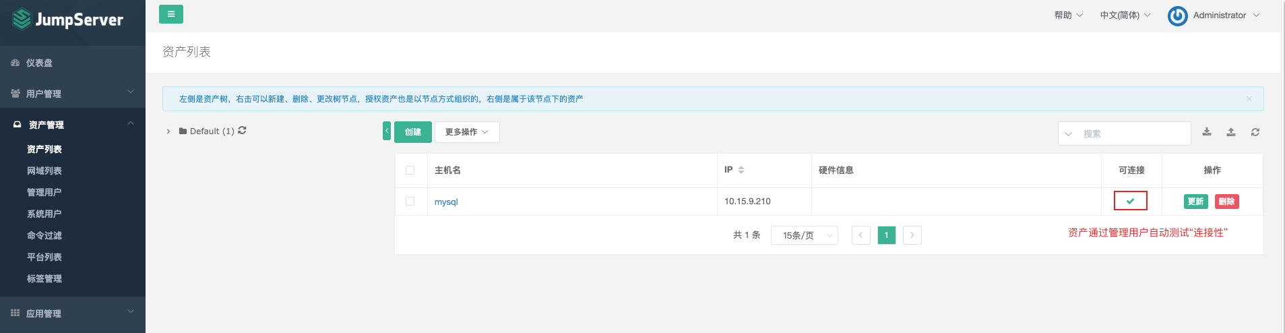Click the 搜索 search input field

click(1132, 133)
